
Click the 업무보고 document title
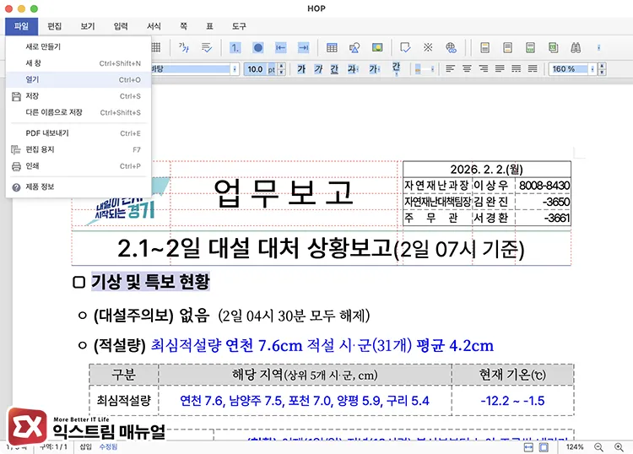[x=284, y=193]
